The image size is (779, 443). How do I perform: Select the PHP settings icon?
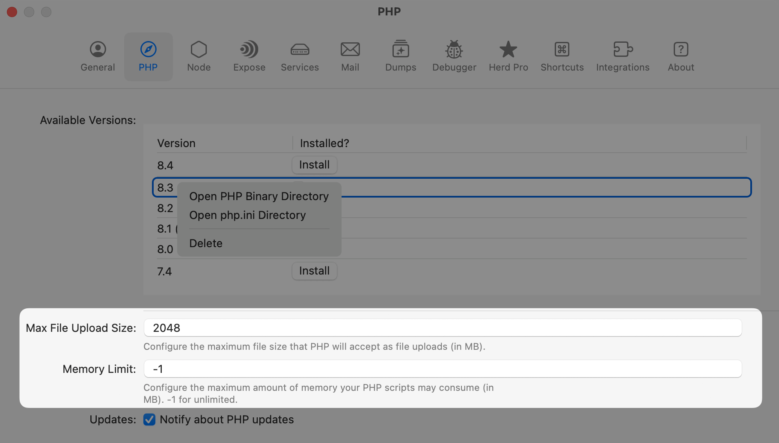click(148, 56)
